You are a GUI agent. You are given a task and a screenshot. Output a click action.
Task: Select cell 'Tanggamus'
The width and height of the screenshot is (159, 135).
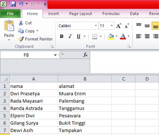(x=85, y=108)
